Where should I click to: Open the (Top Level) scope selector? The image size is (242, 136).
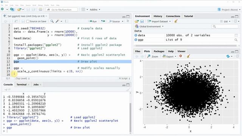(22, 78)
